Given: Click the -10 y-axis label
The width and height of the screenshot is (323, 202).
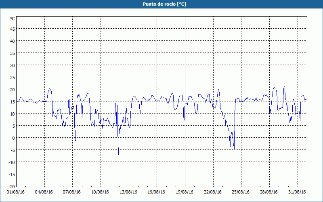Looking at the screenshot, I should point(12,162).
